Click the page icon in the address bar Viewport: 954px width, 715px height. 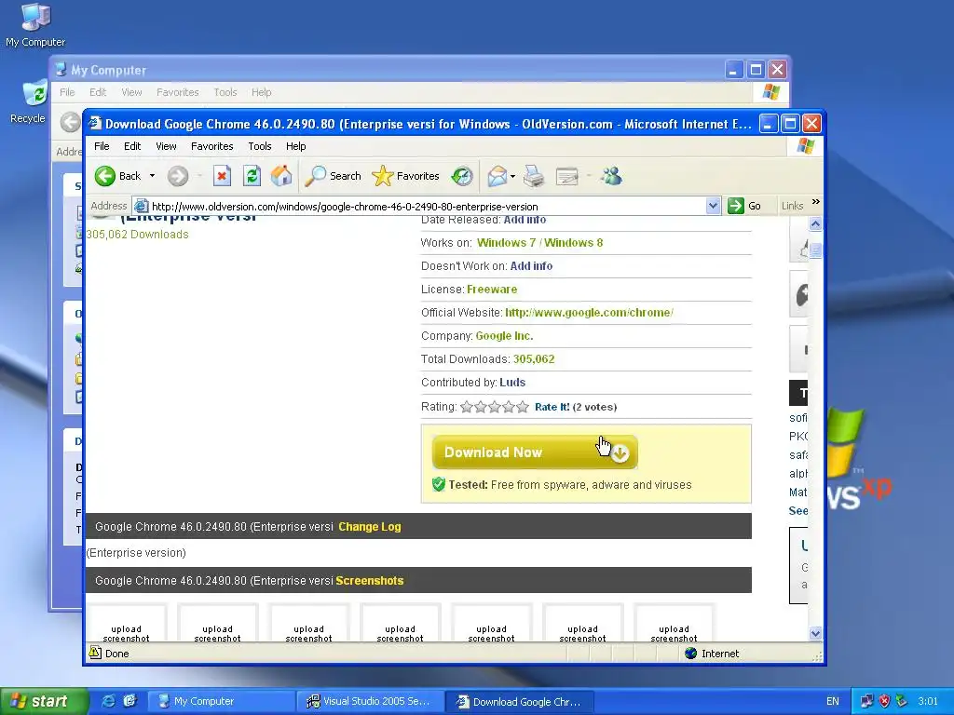[142, 206]
